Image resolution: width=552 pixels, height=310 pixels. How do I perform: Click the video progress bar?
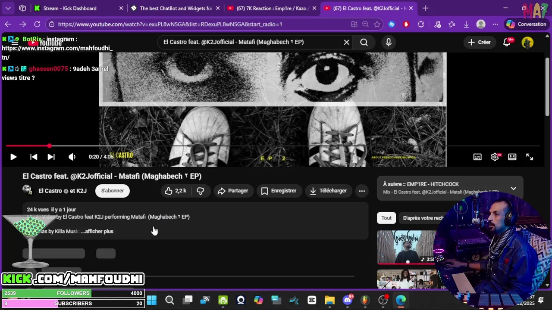273,146
